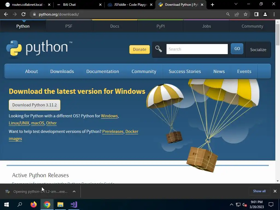
Task: Open the top-bar Community tab
Action: click(x=252, y=26)
